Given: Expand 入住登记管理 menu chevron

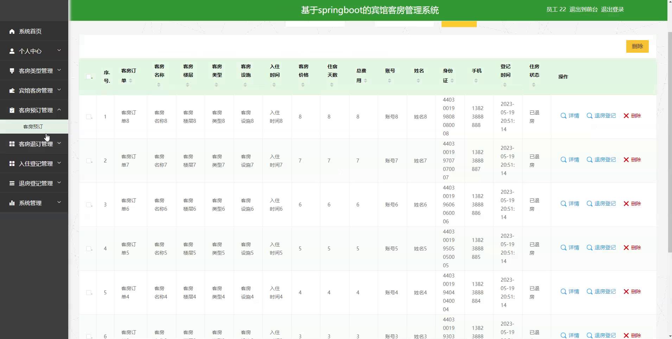Looking at the screenshot, I should [x=59, y=163].
